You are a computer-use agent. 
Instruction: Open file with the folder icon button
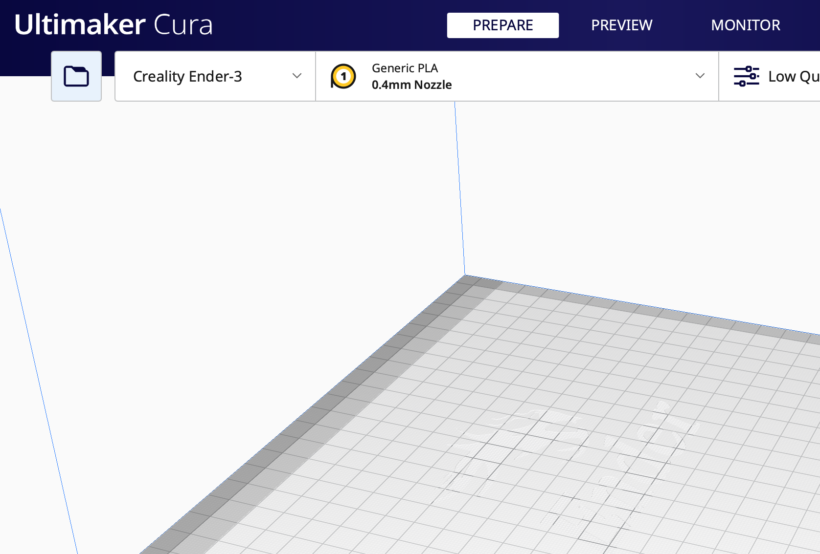pos(76,76)
